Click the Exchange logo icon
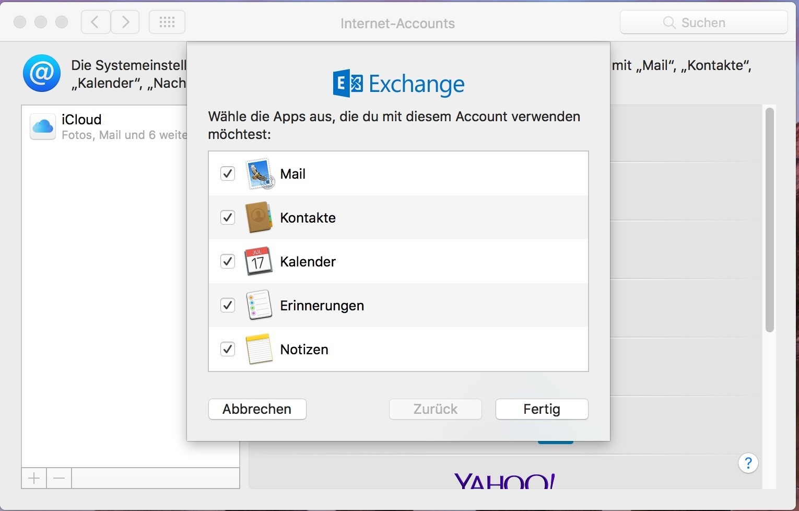This screenshot has width=799, height=511. coord(348,84)
